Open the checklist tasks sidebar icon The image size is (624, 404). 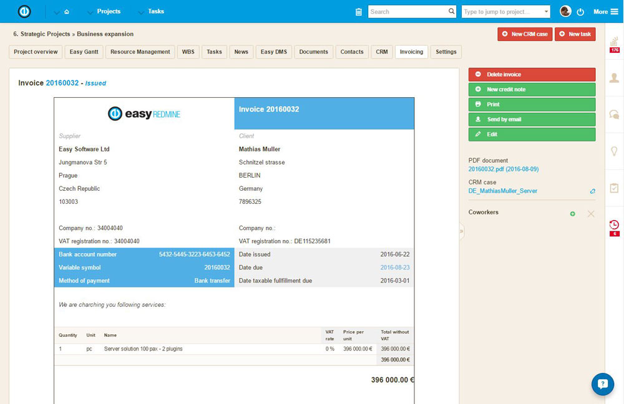614,188
